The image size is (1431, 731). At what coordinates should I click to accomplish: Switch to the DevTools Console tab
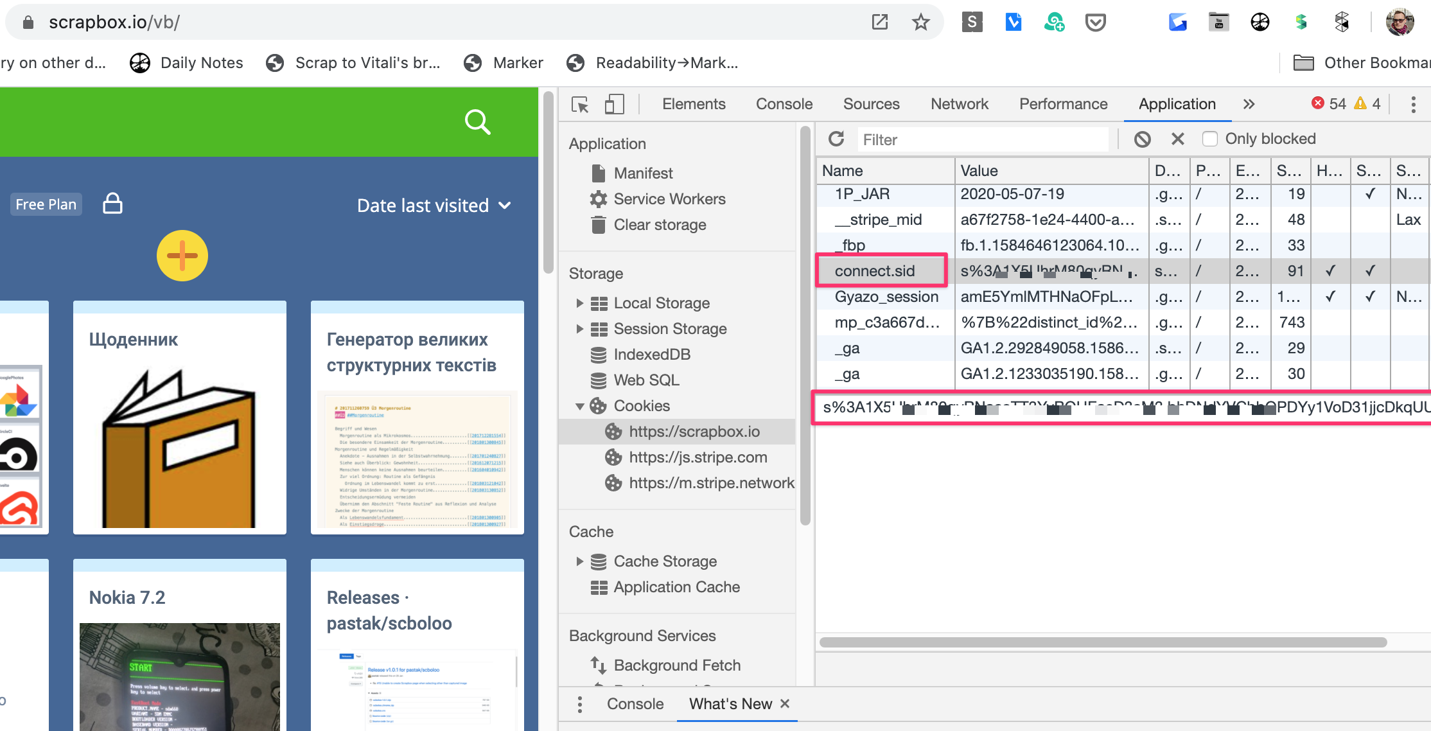(784, 104)
